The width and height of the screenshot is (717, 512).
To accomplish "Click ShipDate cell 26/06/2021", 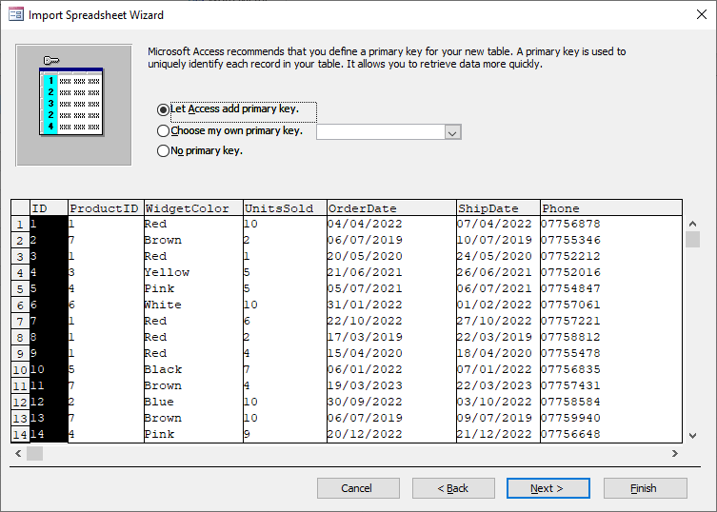I will pos(498,272).
